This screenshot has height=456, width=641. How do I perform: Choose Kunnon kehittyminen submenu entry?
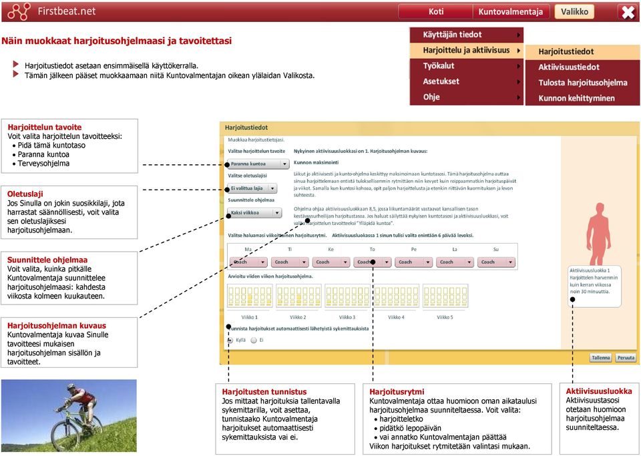pyautogui.click(x=582, y=98)
